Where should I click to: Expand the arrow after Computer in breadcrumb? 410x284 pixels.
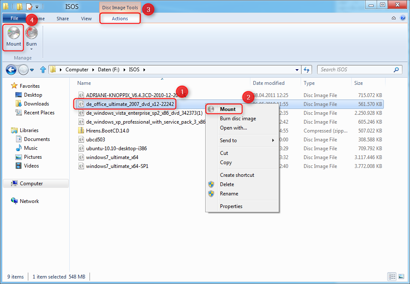tap(93, 70)
